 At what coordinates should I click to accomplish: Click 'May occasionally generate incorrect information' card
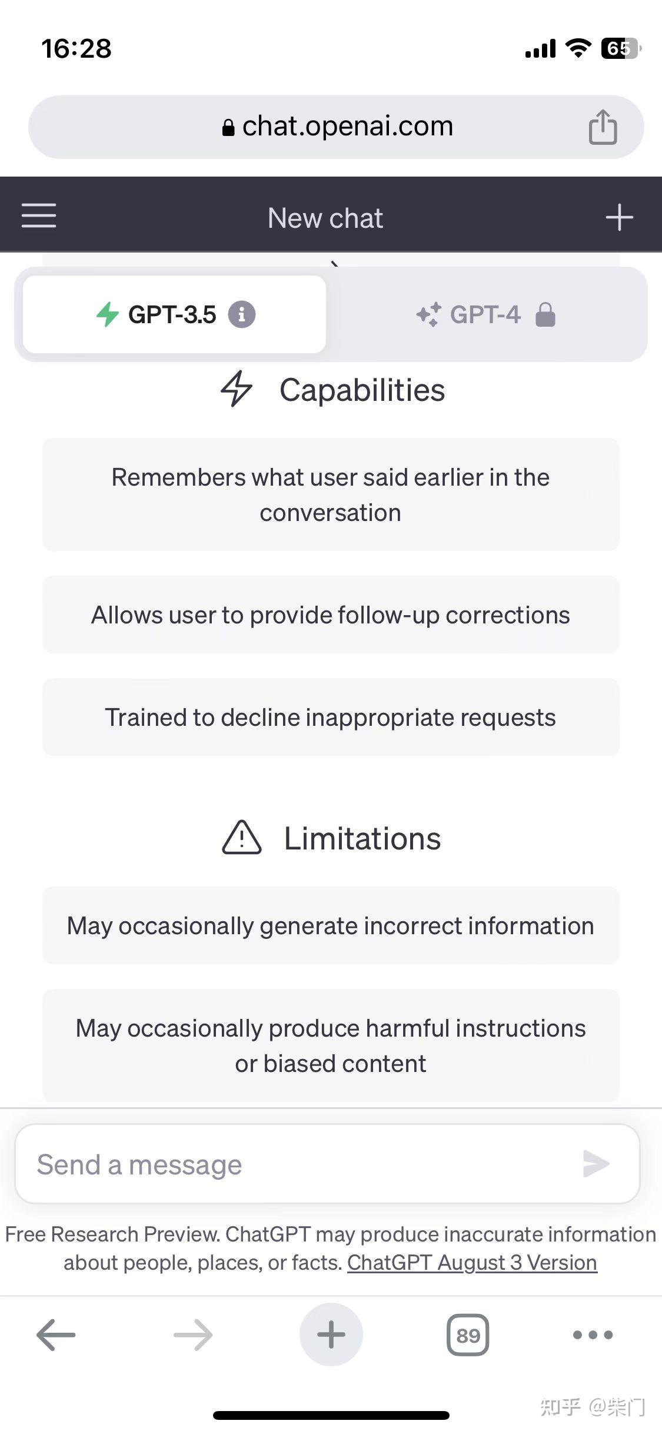(331, 925)
